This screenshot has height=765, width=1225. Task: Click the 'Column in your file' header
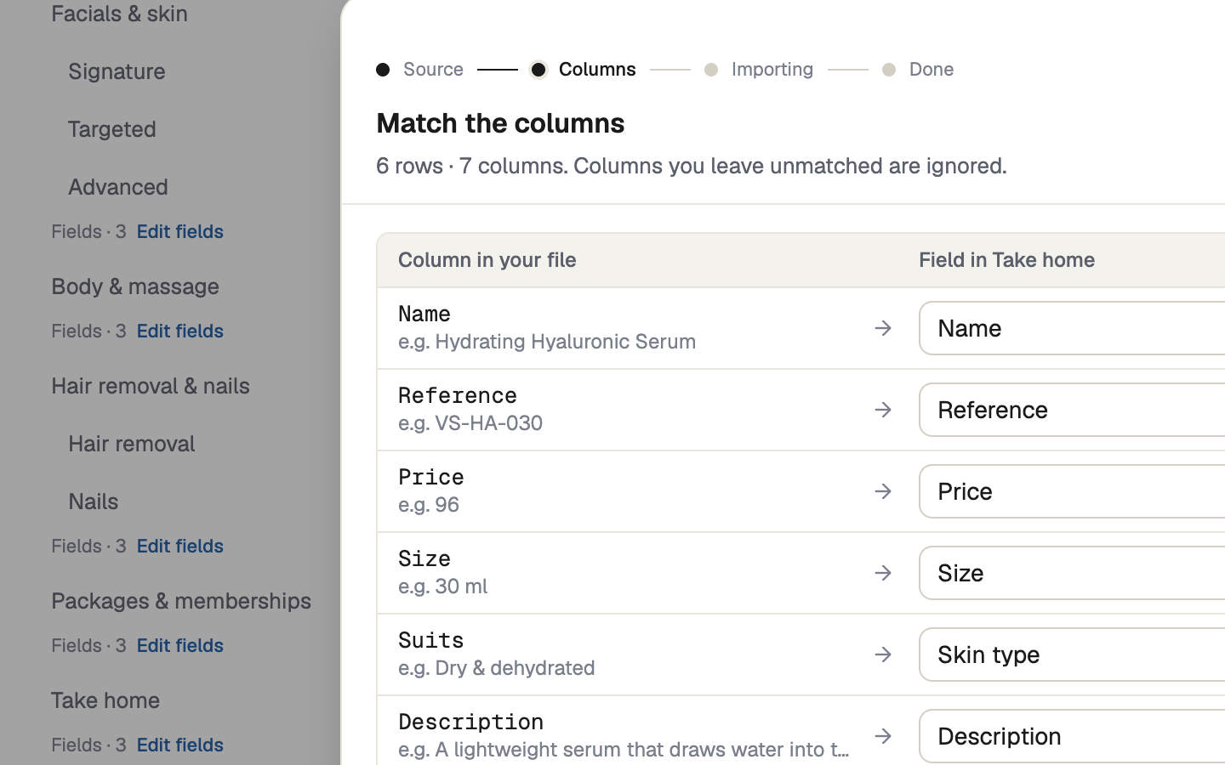click(x=487, y=260)
